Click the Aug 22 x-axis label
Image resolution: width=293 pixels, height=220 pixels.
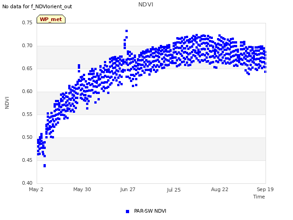220,189
